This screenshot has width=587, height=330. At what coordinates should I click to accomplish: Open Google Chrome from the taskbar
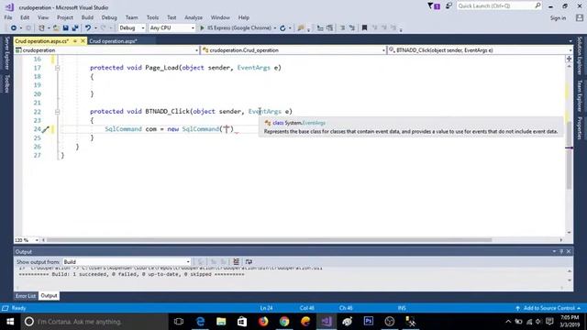coord(284,322)
